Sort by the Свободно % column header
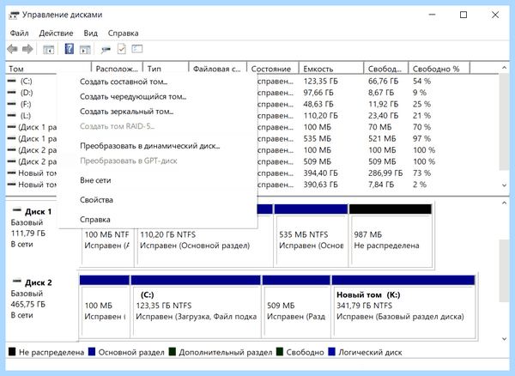The height and width of the screenshot is (376, 515). 439,69
